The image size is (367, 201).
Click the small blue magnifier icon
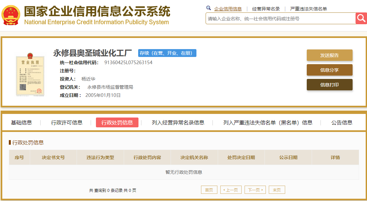pyautogui.click(x=208, y=8)
